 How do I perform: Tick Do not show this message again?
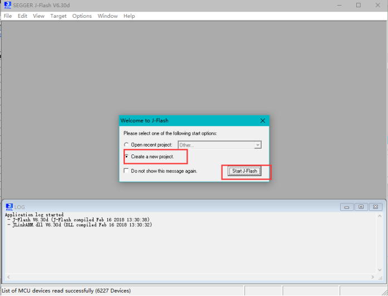pos(126,171)
